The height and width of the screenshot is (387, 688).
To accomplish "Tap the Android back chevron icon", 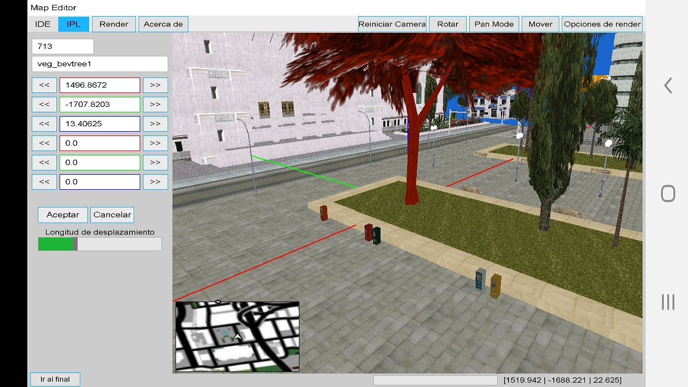I will click(x=668, y=85).
